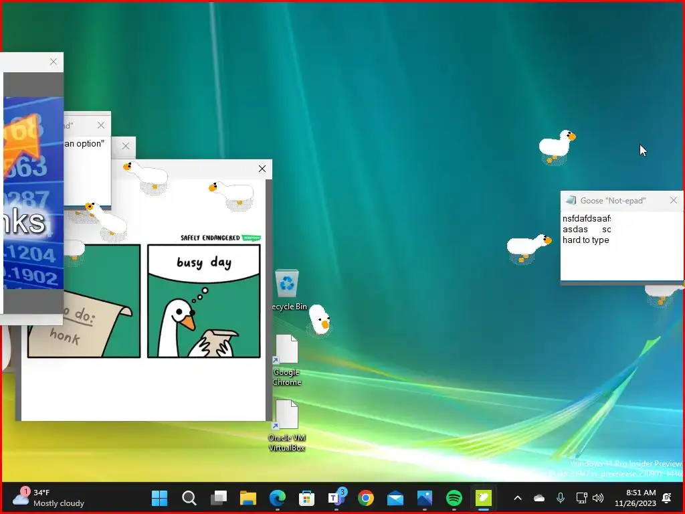
Task: Open the Photos app from the taskbar
Action: [x=425, y=498]
